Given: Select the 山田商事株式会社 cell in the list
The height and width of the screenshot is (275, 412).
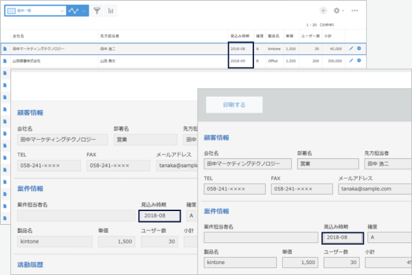Looking at the screenshot, I should click(x=27, y=61).
